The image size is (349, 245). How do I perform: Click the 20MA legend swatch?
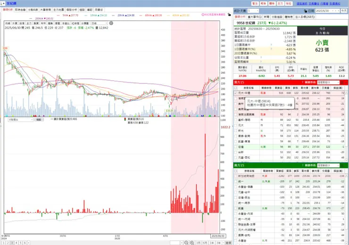coord(113,16)
